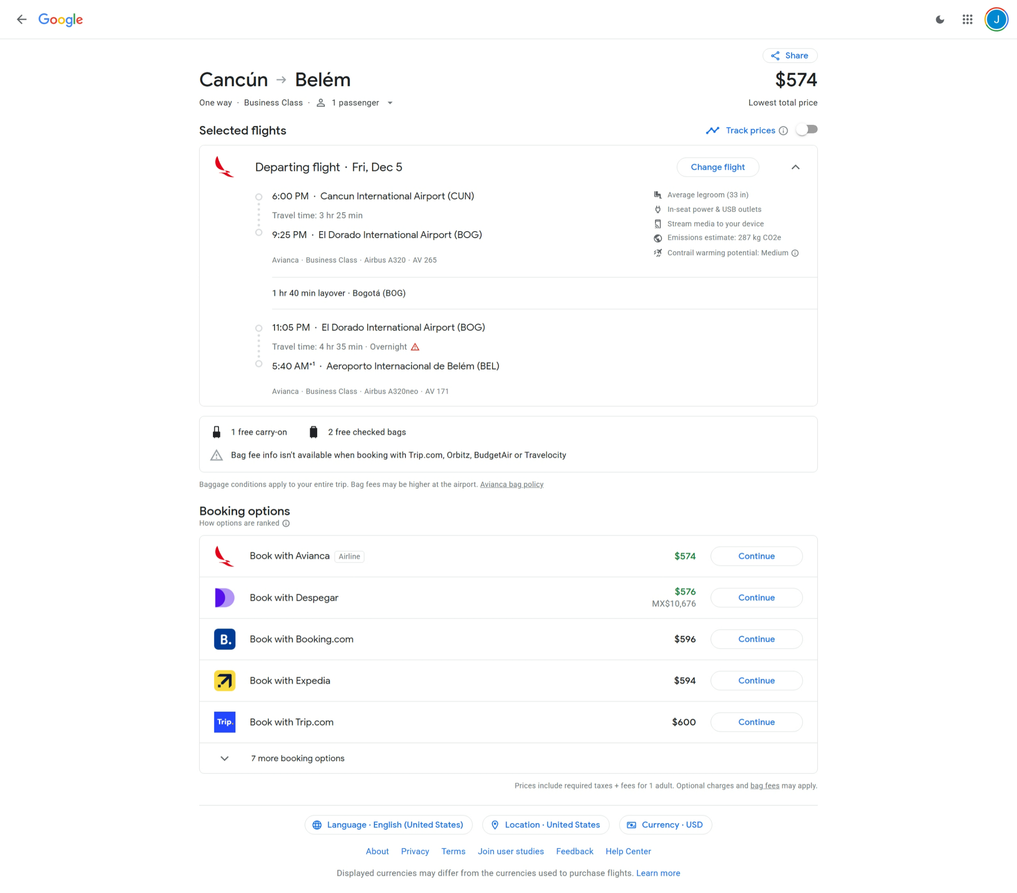Open the 1 passenger dropdown
This screenshot has width=1017, height=893.
click(354, 103)
